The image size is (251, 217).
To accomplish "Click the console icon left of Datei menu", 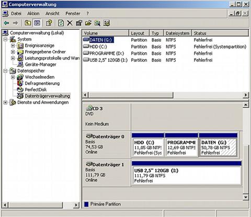I will pyautogui.click(x=5, y=14).
